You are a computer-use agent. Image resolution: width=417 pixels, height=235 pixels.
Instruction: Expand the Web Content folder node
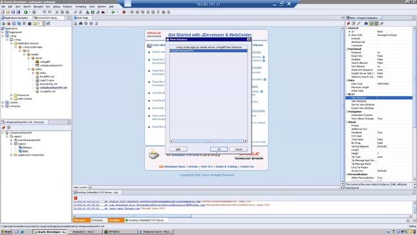tap(11, 99)
